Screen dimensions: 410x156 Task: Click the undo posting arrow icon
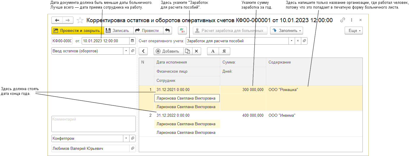(168, 30)
